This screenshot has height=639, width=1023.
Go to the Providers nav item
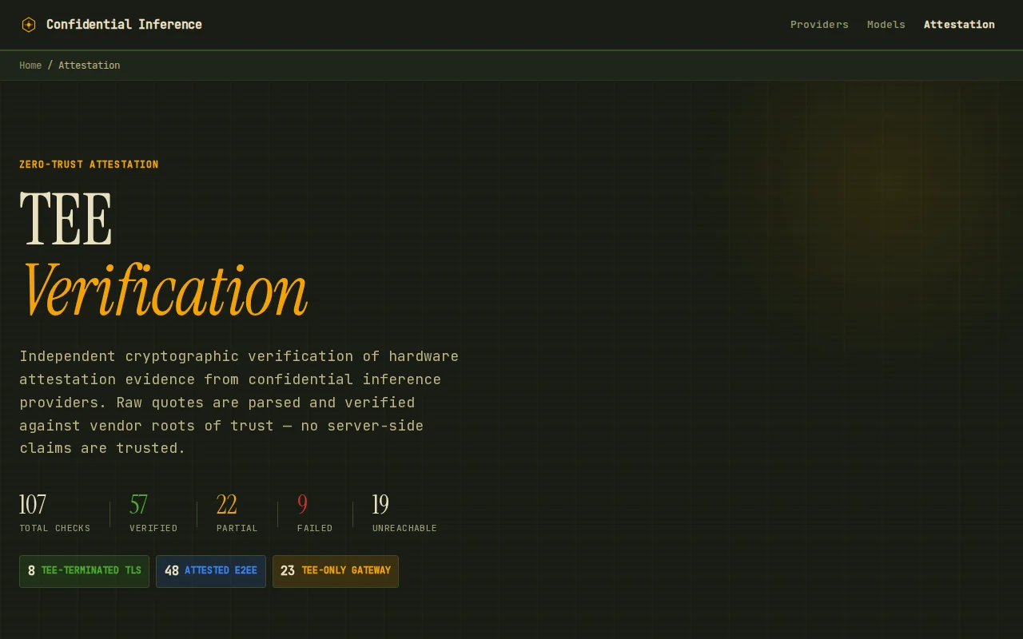coord(819,25)
